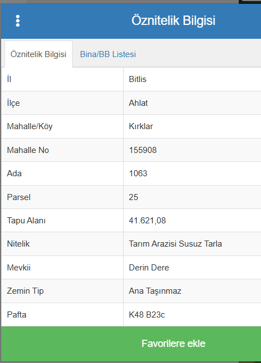This screenshot has height=363, width=261.
Task: Select the Öznitelik Bilgisi tab
Action: pos(38,54)
